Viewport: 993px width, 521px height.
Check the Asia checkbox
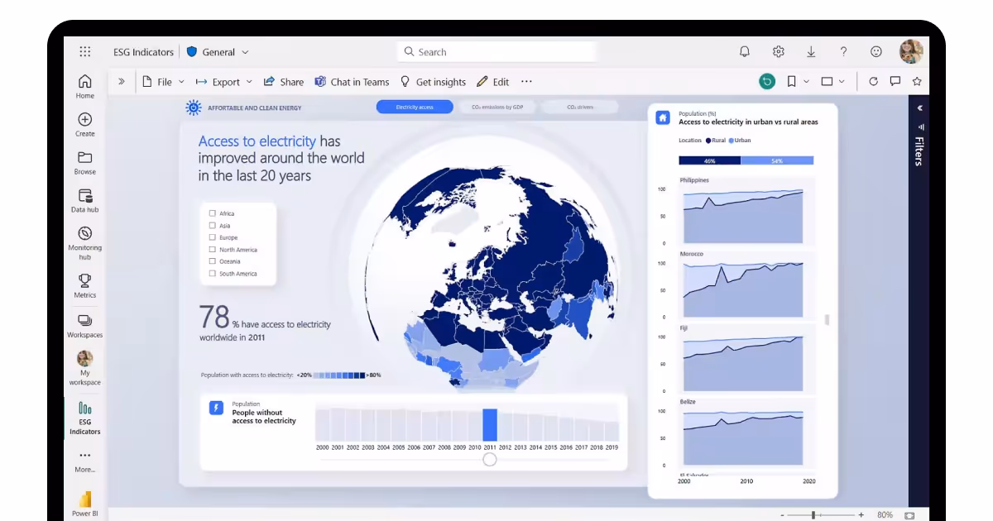(x=213, y=225)
